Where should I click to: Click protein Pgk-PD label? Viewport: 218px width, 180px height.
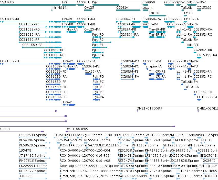[x=98, y=77]
